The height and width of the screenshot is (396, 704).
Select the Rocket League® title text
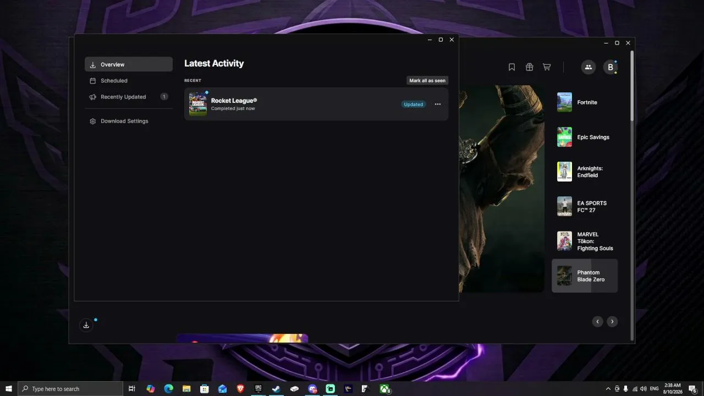pos(234,101)
